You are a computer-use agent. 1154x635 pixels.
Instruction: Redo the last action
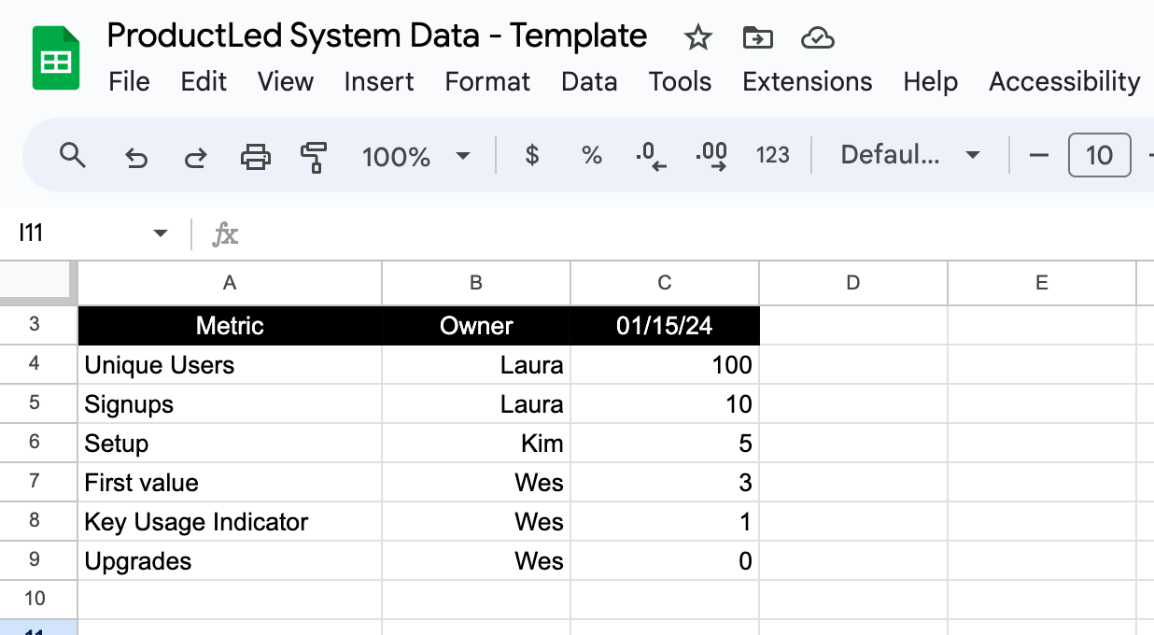pyautogui.click(x=195, y=156)
